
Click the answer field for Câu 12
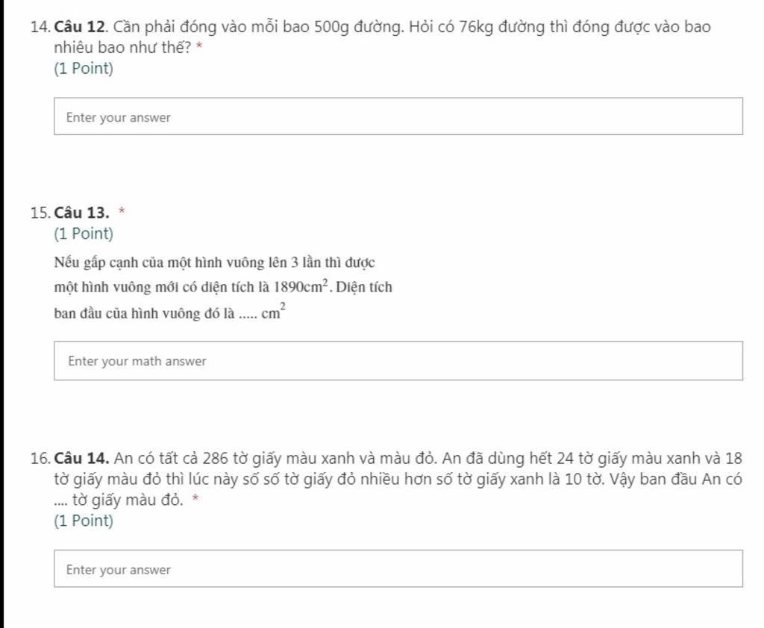(x=398, y=116)
